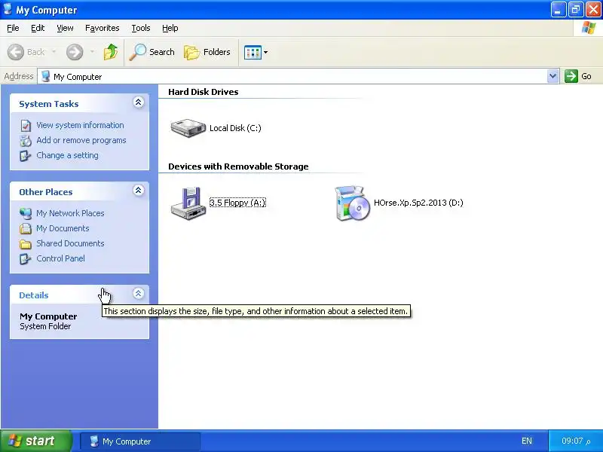Collapse the Details panel
Viewport: 603px width, 452px height.
(139, 294)
